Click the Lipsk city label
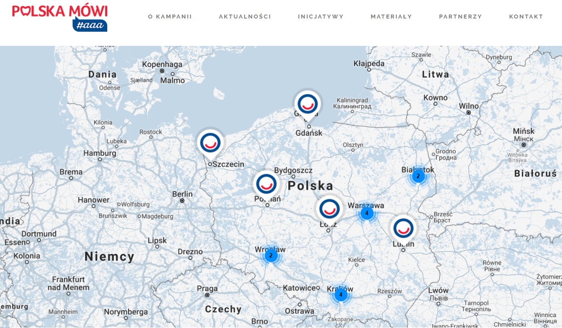 (x=158, y=240)
